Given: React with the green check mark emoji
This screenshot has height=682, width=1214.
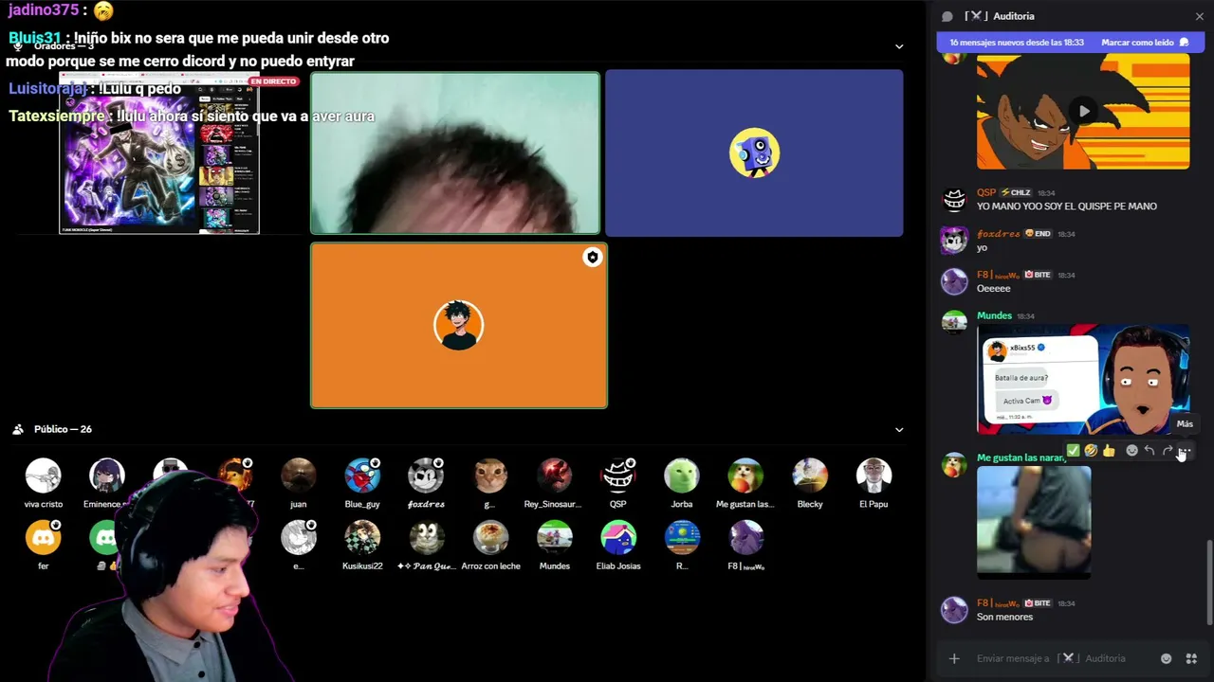Looking at the screenshot, I should (x=1073, y=451).
